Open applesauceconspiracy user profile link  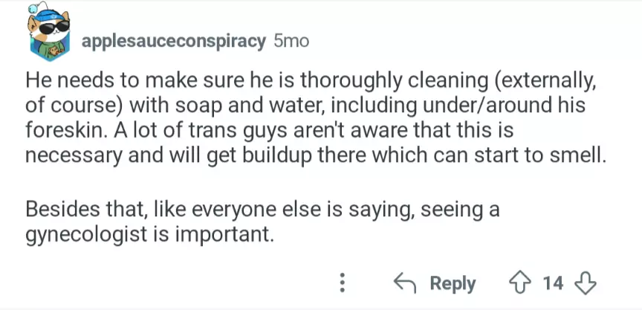click(x=173, y=41)
